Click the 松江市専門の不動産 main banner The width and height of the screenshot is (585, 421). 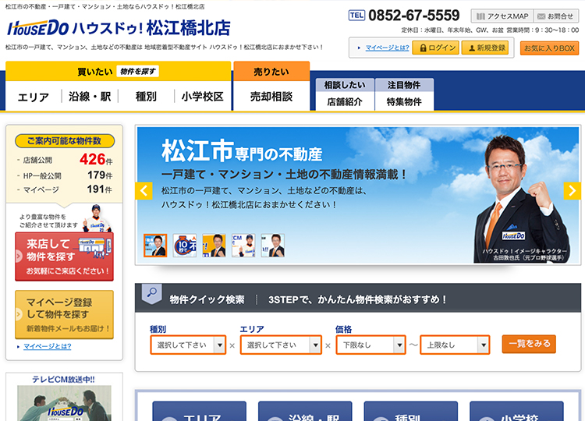[357, 196]
